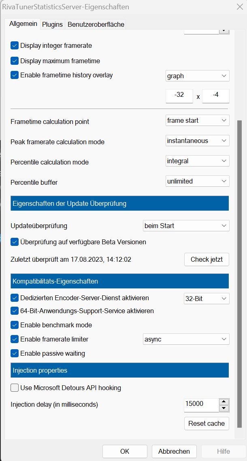Uncheck Enable frametime history overlay
The height and width of the screenshot is (461, 247).
15,75
